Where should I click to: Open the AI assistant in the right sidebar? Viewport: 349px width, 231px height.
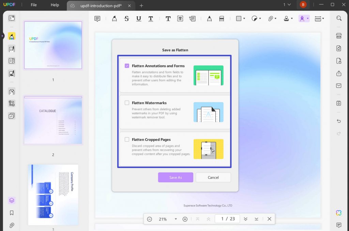[x=338, y=213]
